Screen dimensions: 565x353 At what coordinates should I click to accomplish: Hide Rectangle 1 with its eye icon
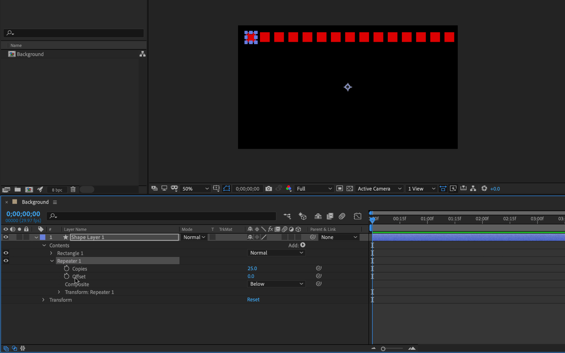click(x=6, y=253)
